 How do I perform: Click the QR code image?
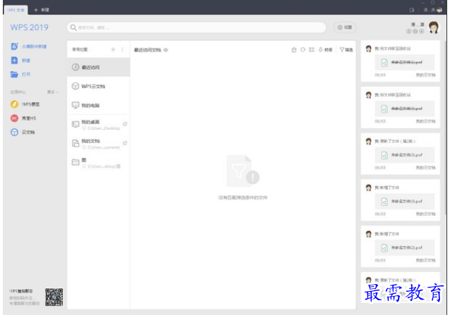[x=54, y=297]
